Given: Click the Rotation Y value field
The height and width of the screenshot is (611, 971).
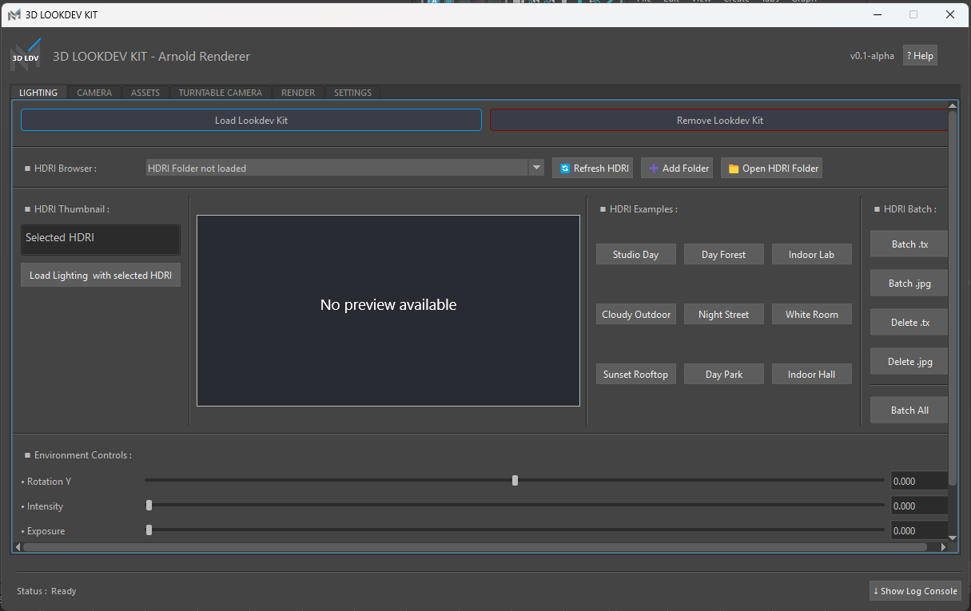Looking at the screenshot, I should (x=919, y=481).
